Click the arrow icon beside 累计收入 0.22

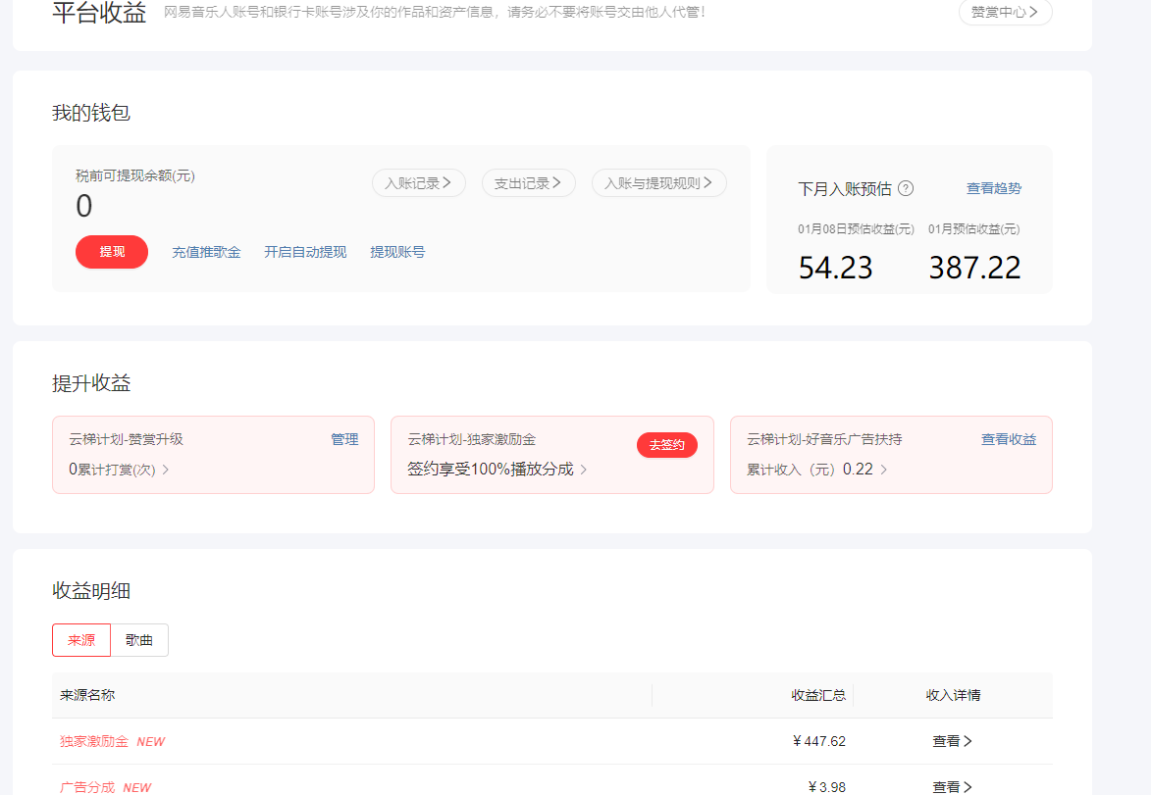882,469
